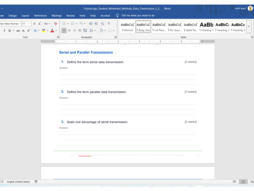Toggle italic formatting
Screen dimensions: 254x191
coord(4,31)
